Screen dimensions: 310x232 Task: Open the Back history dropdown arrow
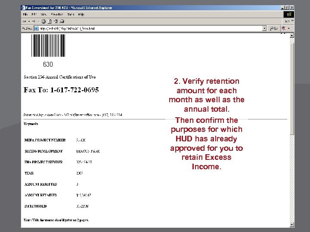[29, 21]
